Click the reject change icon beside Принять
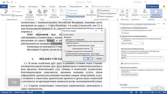This screenshot has height=94, width=167. [127, 10]
